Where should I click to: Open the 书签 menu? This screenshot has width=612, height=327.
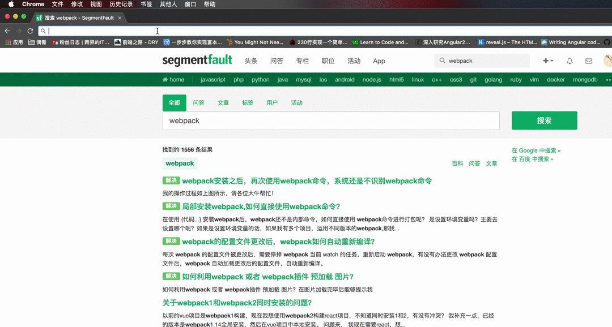click(146, 5)
